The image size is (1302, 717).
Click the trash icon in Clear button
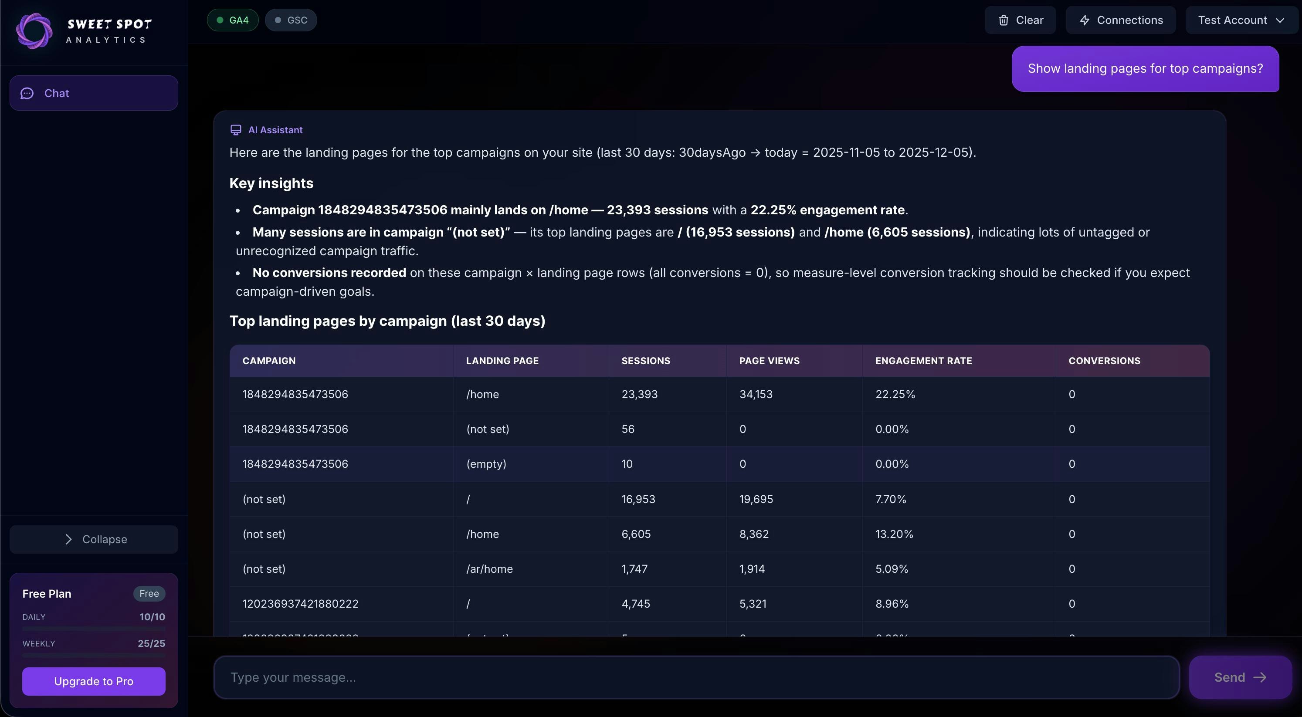point(1003,20)
